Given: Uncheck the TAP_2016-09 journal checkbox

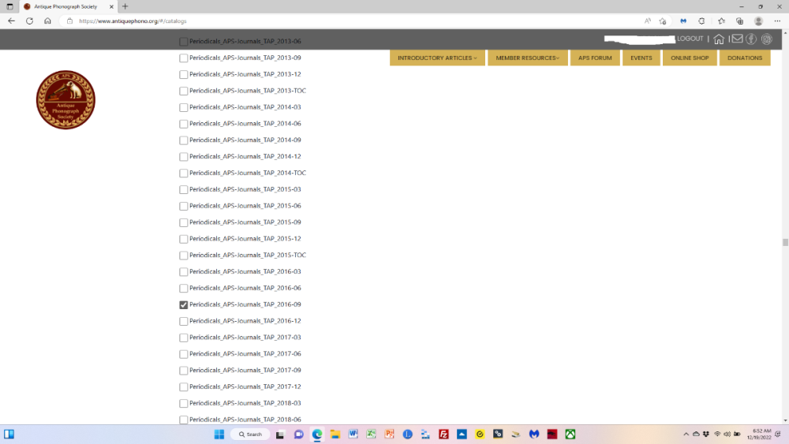Looking at the screenshot, I should click(x=184, y=304).
